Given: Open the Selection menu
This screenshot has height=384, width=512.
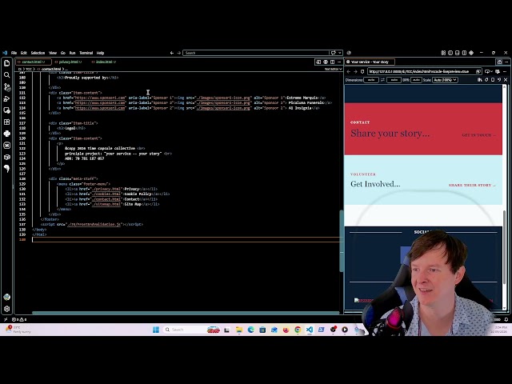Looking at the screenshot, I should point(38,53).
